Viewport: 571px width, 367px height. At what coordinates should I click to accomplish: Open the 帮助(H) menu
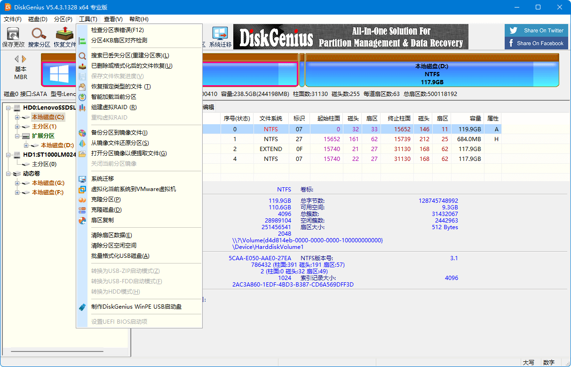pyautogui.click(x=139, y=19)
